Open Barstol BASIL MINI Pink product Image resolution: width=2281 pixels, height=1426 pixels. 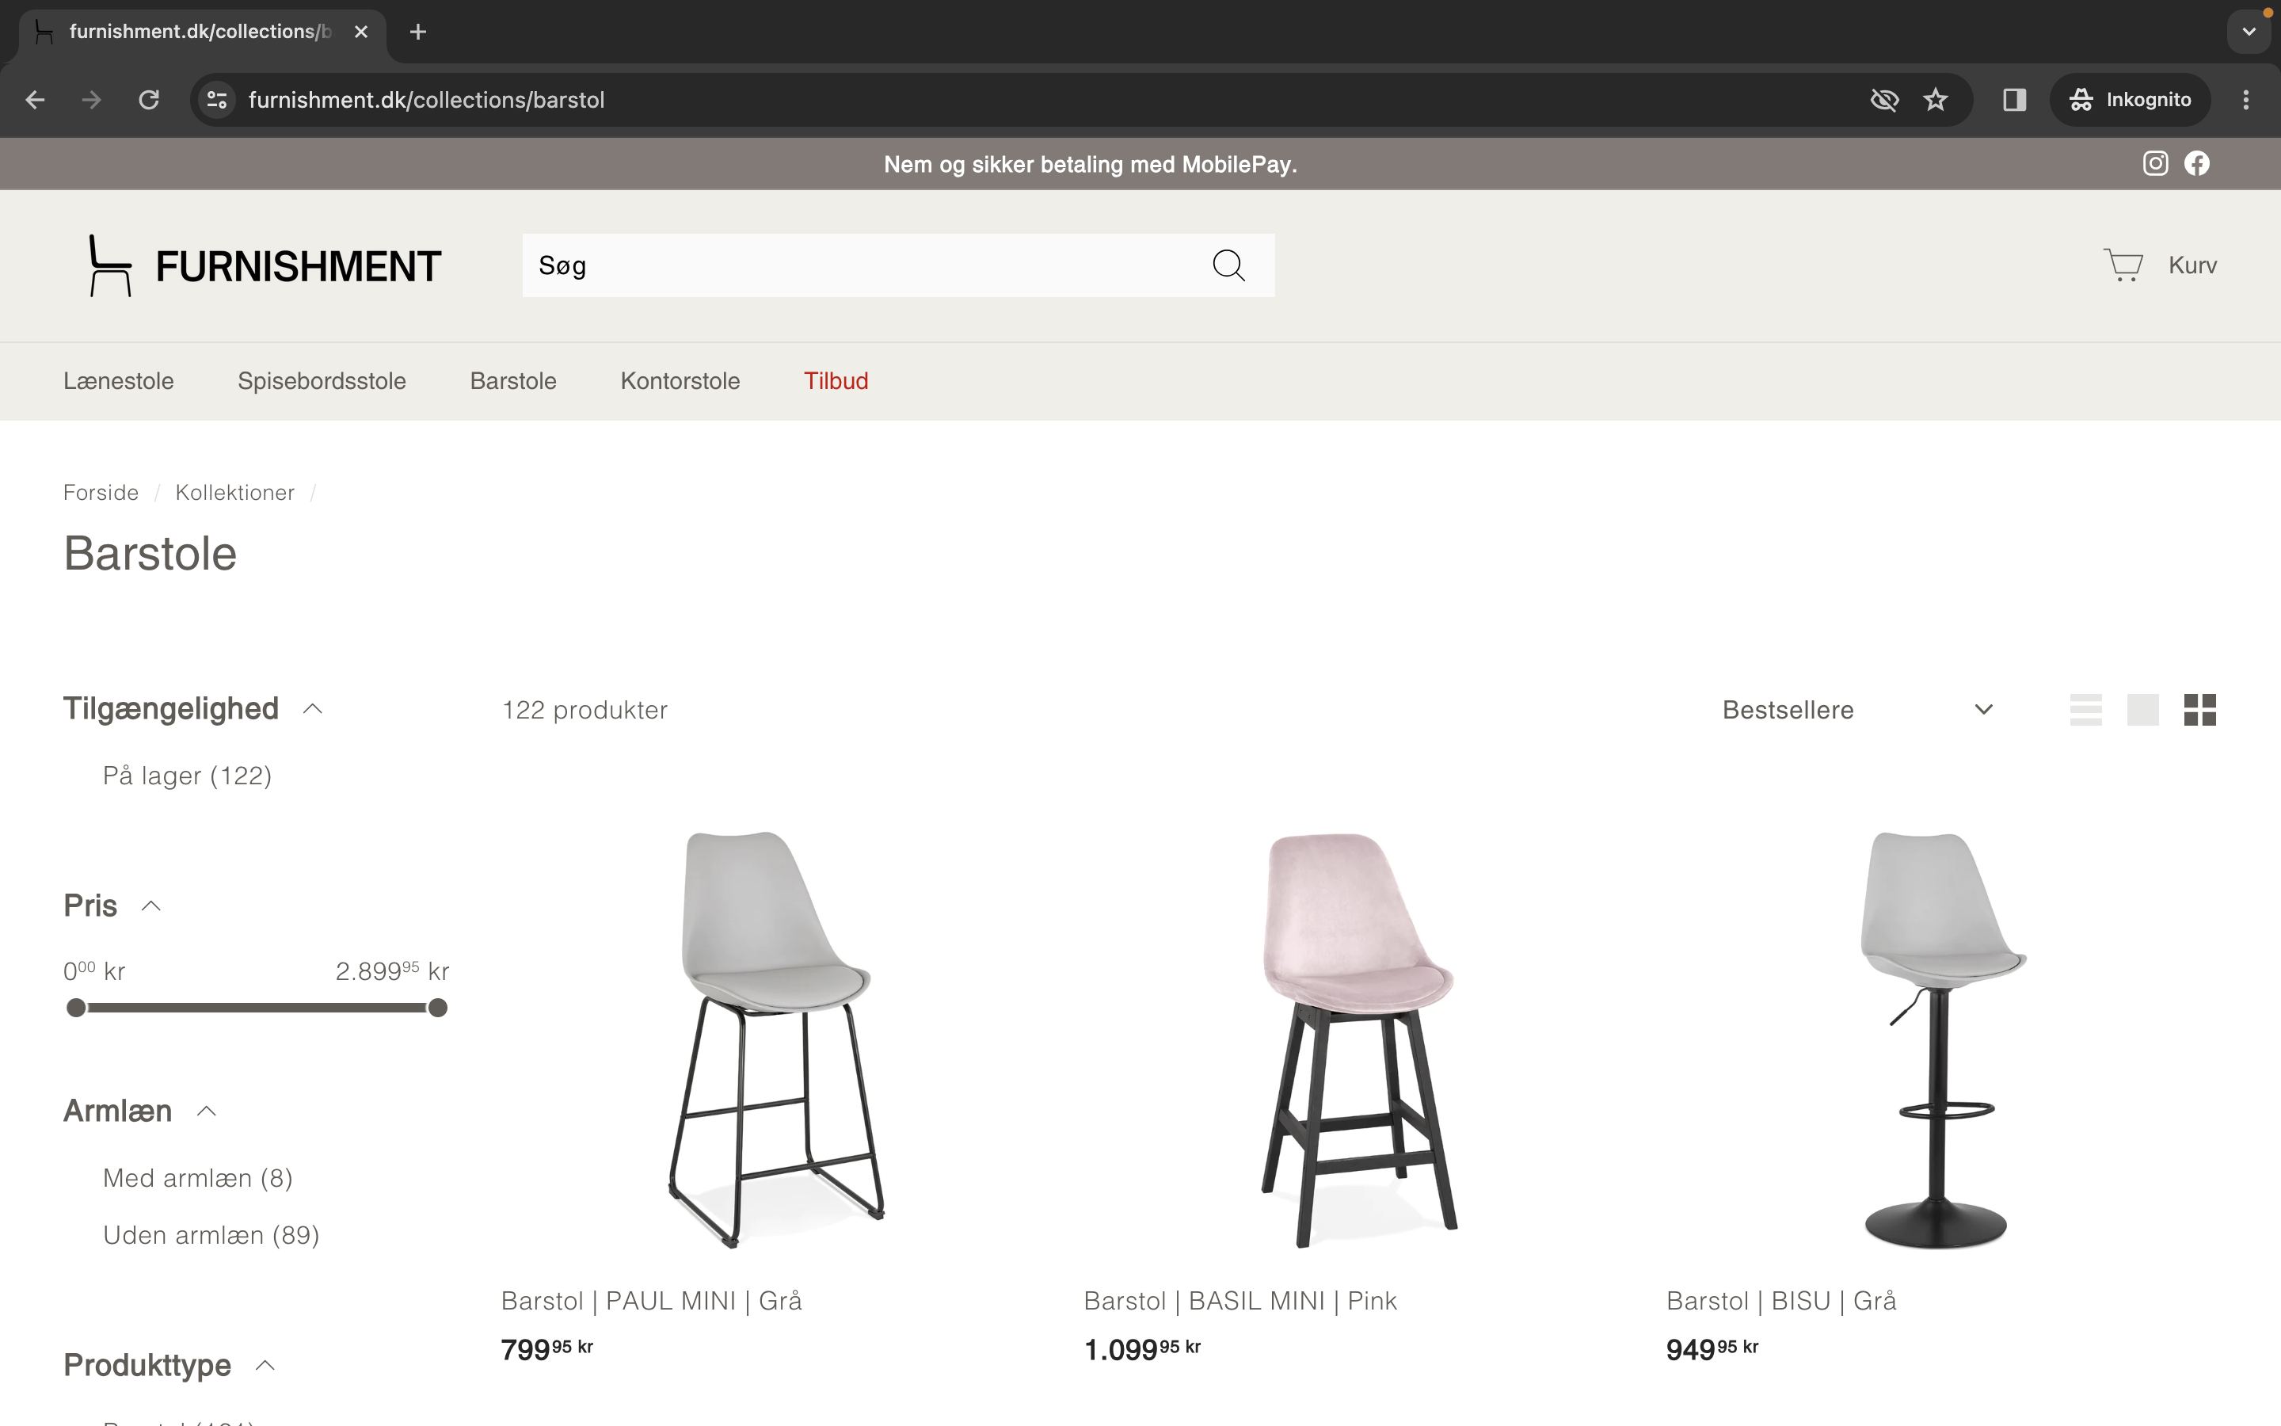[x=1240, y=1301]
